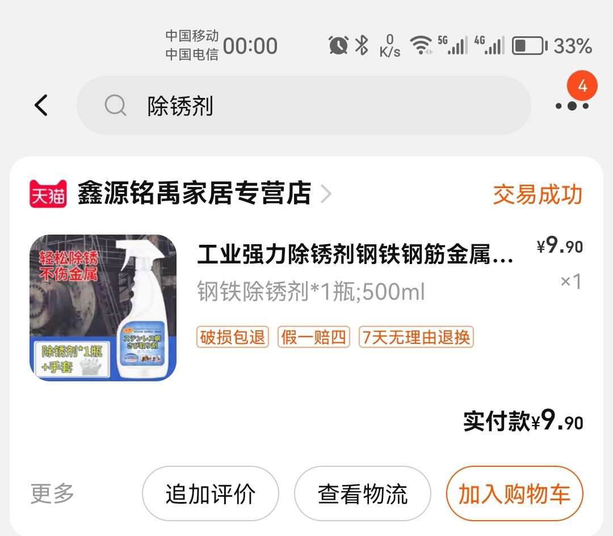Expand store chevron next to 鑫源铭禹家居专营店
Screen dimensions: 613x536
[x=326, y=194]
